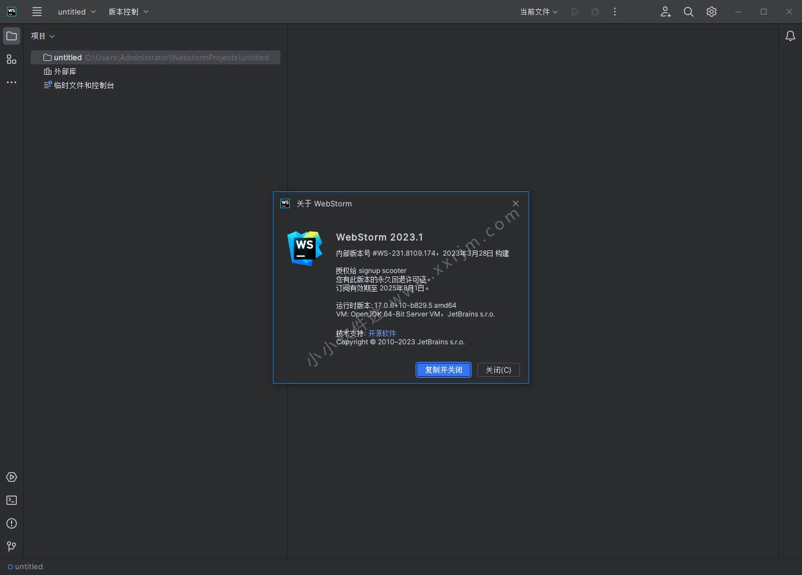Click the VM: OpenJDK 64-Bit Server line
This screenshot has width=802, height=575.
tap(415, 314)
